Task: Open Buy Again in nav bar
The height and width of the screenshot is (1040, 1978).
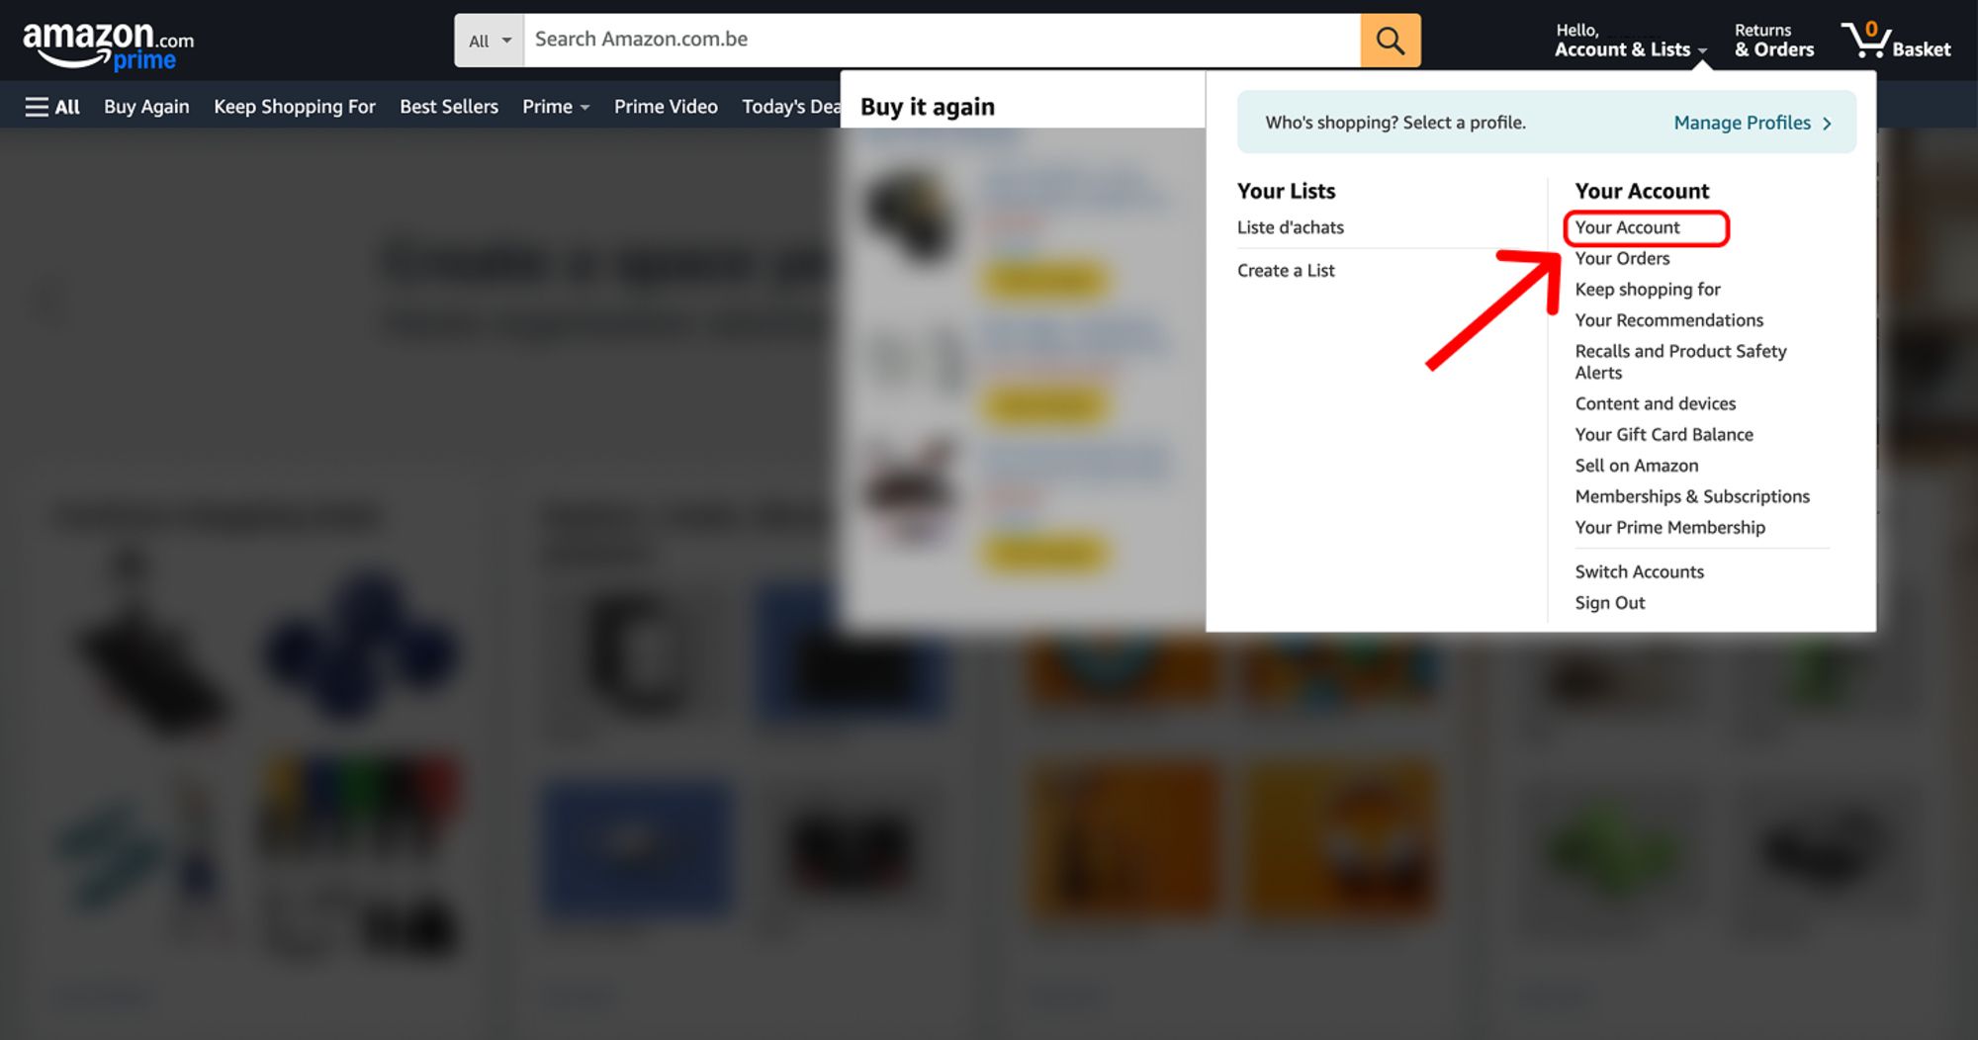Action: (146, 107)
